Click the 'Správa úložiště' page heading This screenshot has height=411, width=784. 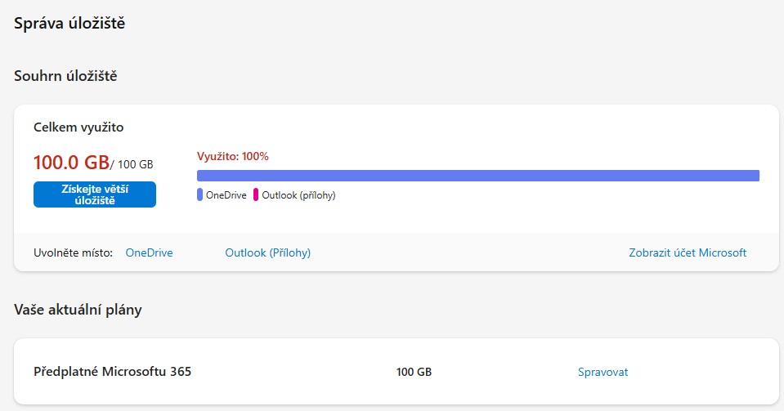pyautogui.click(x=69, y=23)
